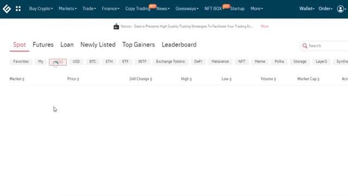
Task: Switch to the Leaderboard tab
Action: [x=179, y=45]
